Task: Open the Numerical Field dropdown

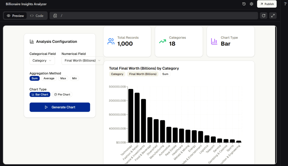Action: pyautogui.click(x=82, y=60)
